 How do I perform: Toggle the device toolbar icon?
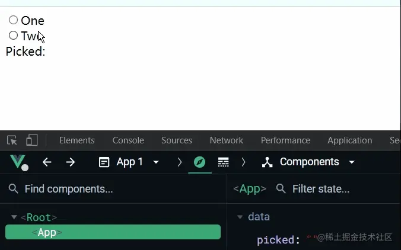coord(31,140)
